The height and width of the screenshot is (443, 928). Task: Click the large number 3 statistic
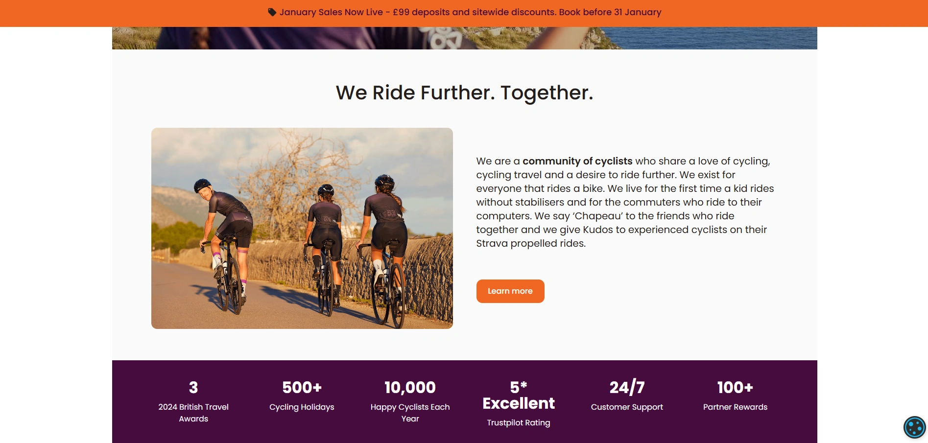193,387
